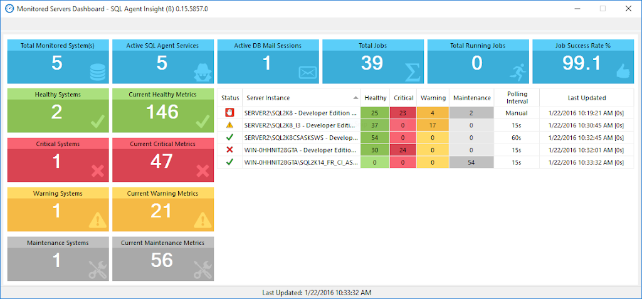This screenshot has width=642, height=299.
Task: Click the Maintenance column header
Action: pos(471,98)
